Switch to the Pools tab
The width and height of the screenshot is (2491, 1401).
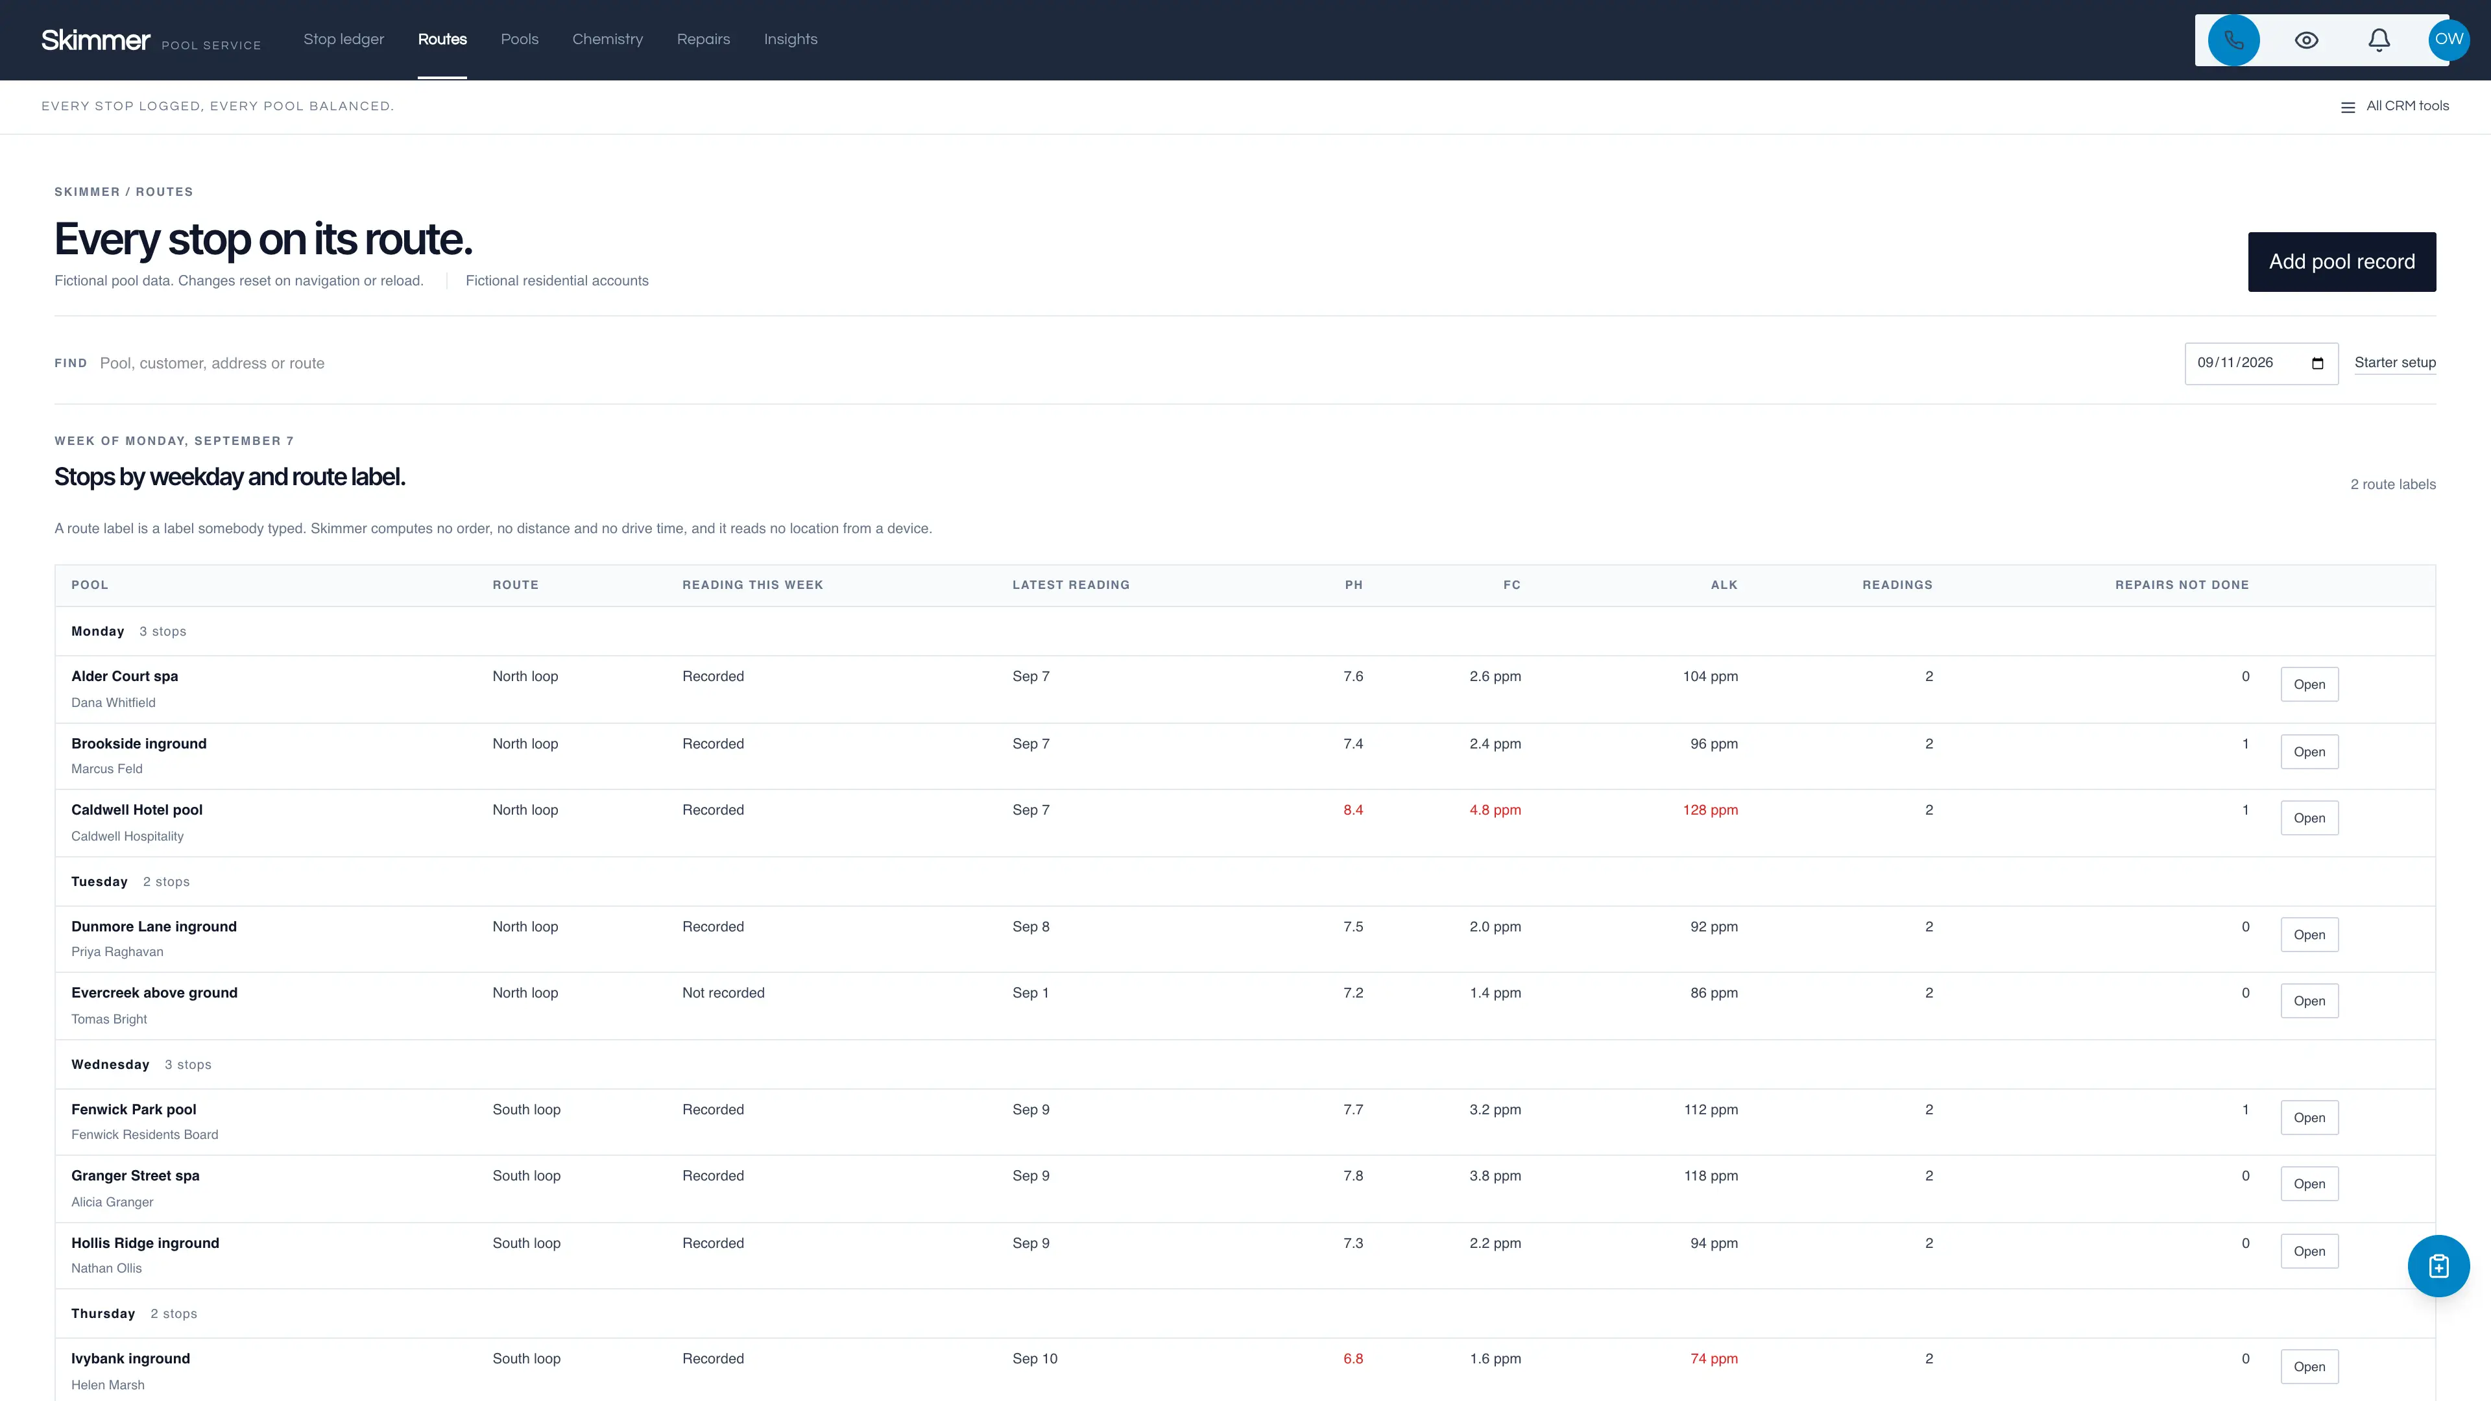(519, 40)
